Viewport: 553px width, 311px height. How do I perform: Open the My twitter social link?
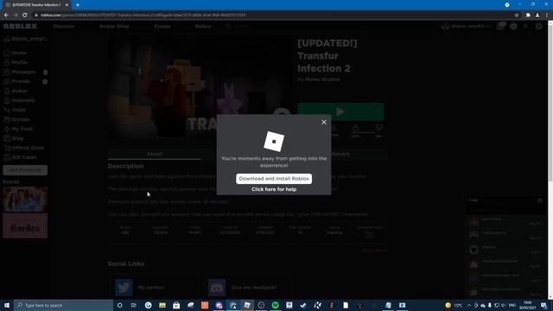point(151,288)
